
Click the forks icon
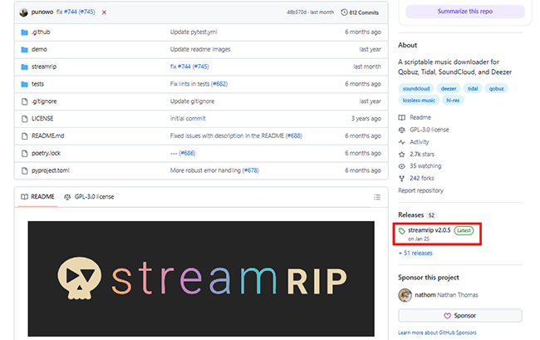[x=401, y=179]
